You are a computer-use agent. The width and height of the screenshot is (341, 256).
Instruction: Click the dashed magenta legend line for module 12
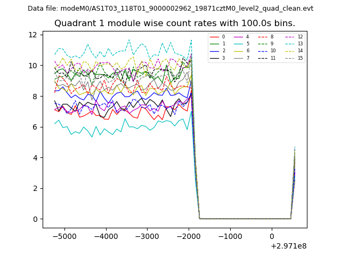point(288,37)
